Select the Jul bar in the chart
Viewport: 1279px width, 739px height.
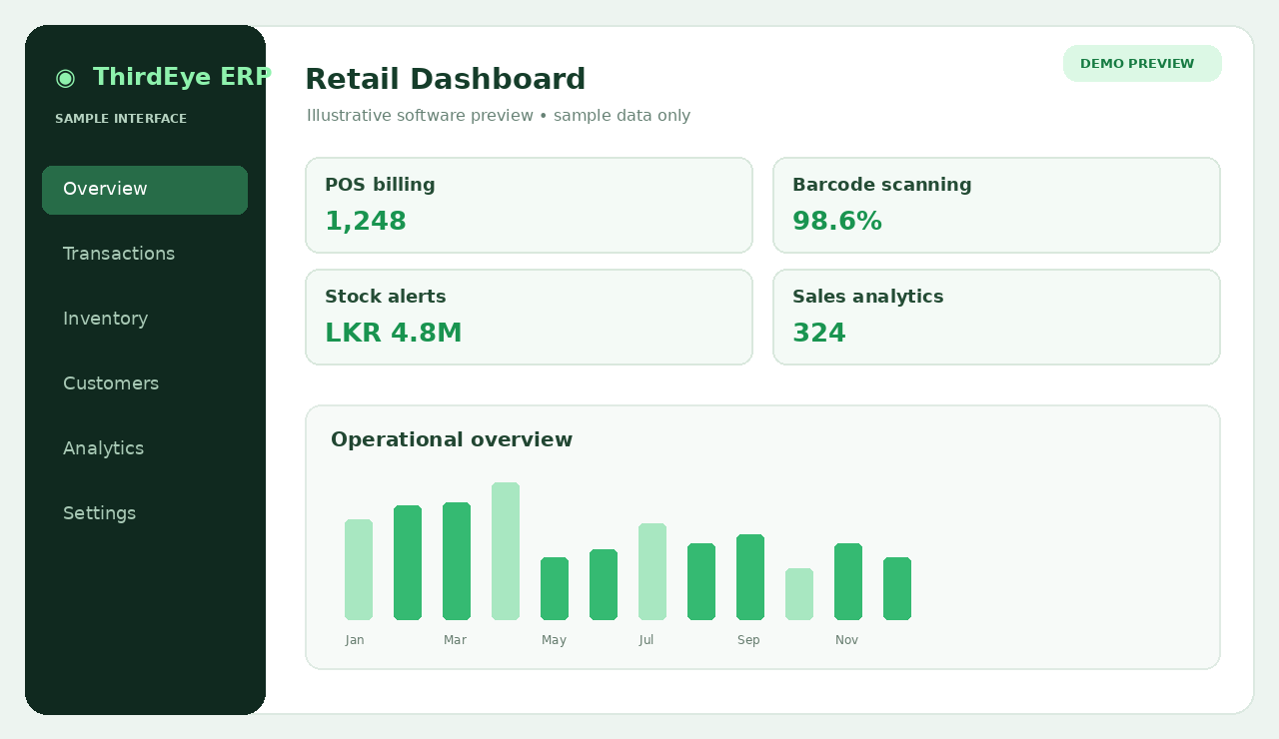coord(652,571)
